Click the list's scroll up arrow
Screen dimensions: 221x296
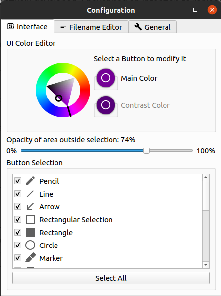206,177
